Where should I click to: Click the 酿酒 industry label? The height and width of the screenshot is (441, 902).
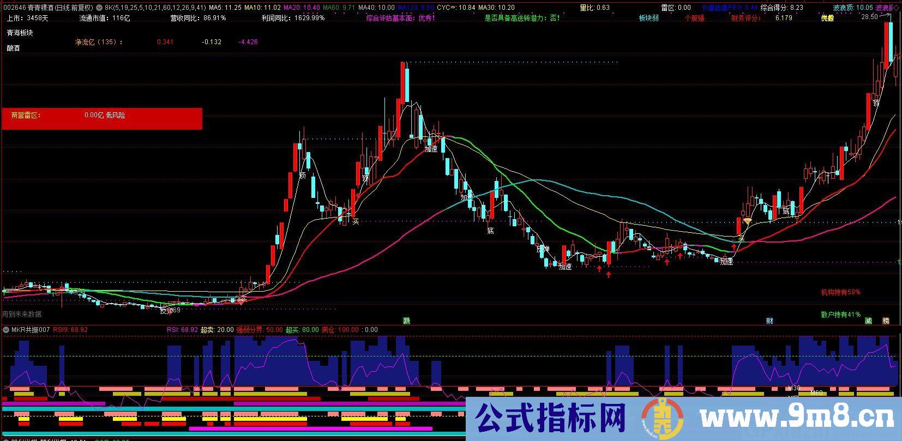[x=13, y=48]
